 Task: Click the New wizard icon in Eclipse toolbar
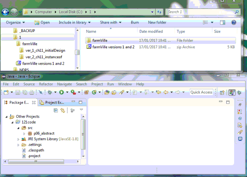tap(6, 92)
